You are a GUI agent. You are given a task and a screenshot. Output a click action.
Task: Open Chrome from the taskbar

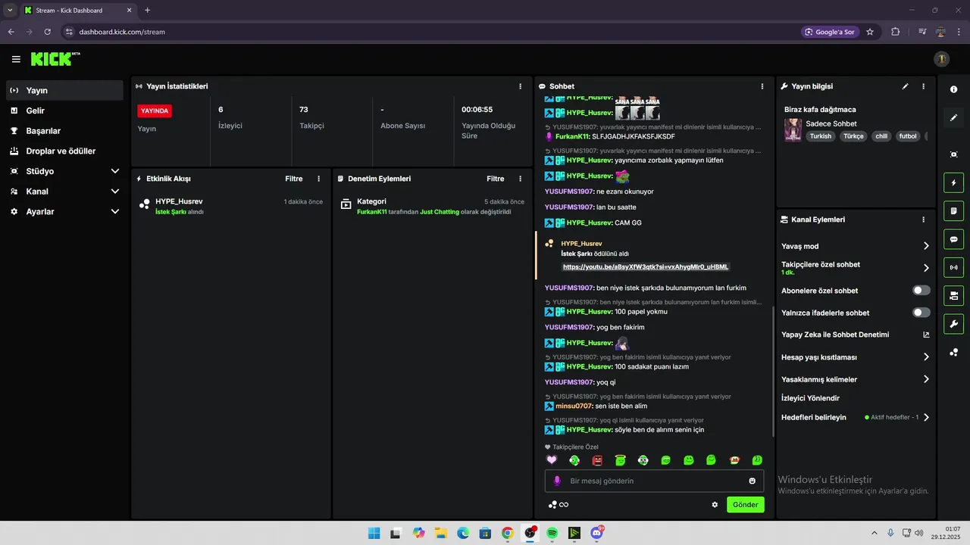[x=508, y=533]
